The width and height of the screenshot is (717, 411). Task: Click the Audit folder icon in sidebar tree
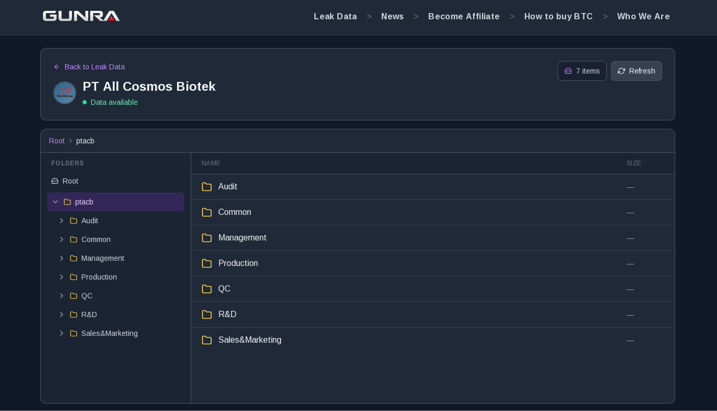[74, 221]
